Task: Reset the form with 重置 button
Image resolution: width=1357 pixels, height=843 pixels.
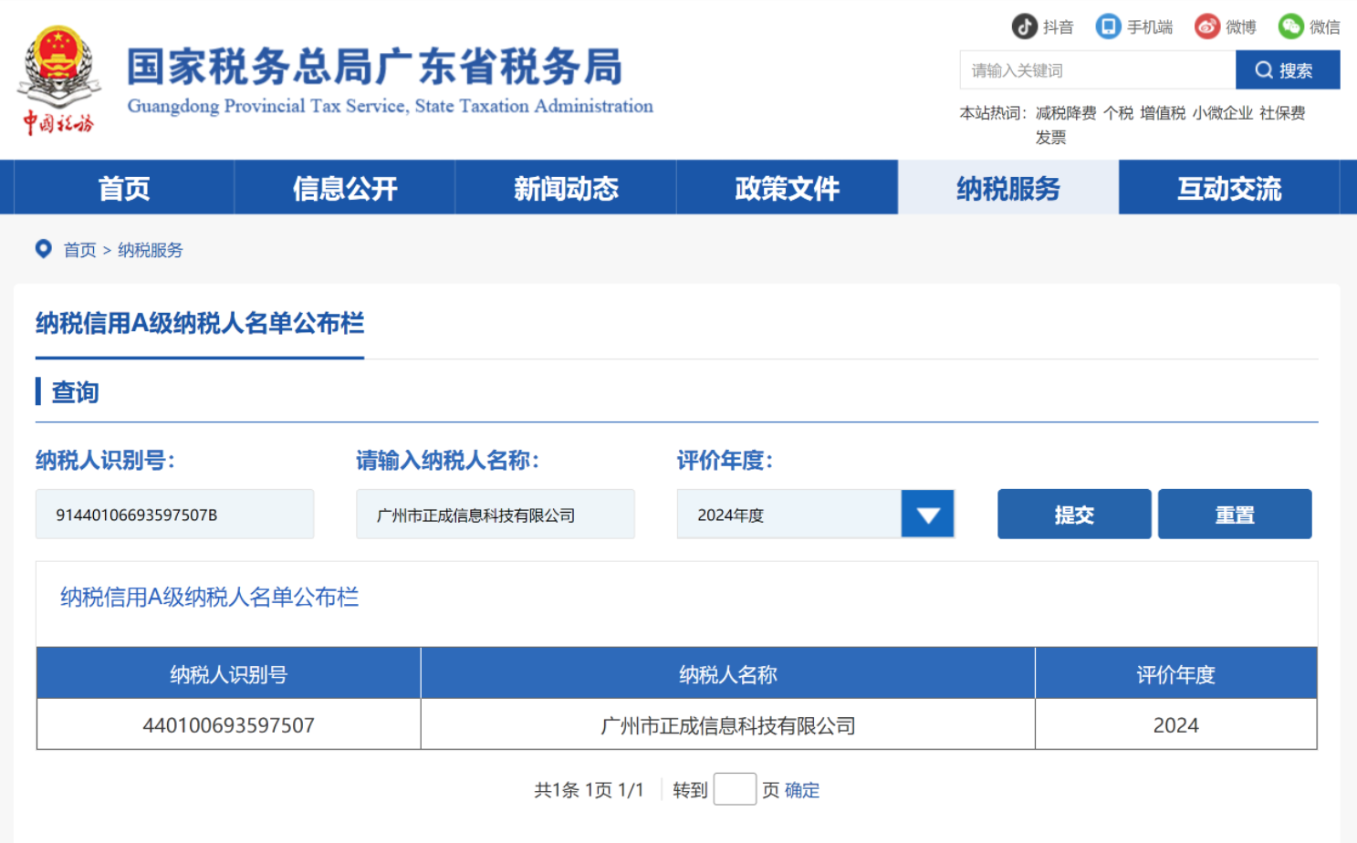Action: click(1234, 515)
